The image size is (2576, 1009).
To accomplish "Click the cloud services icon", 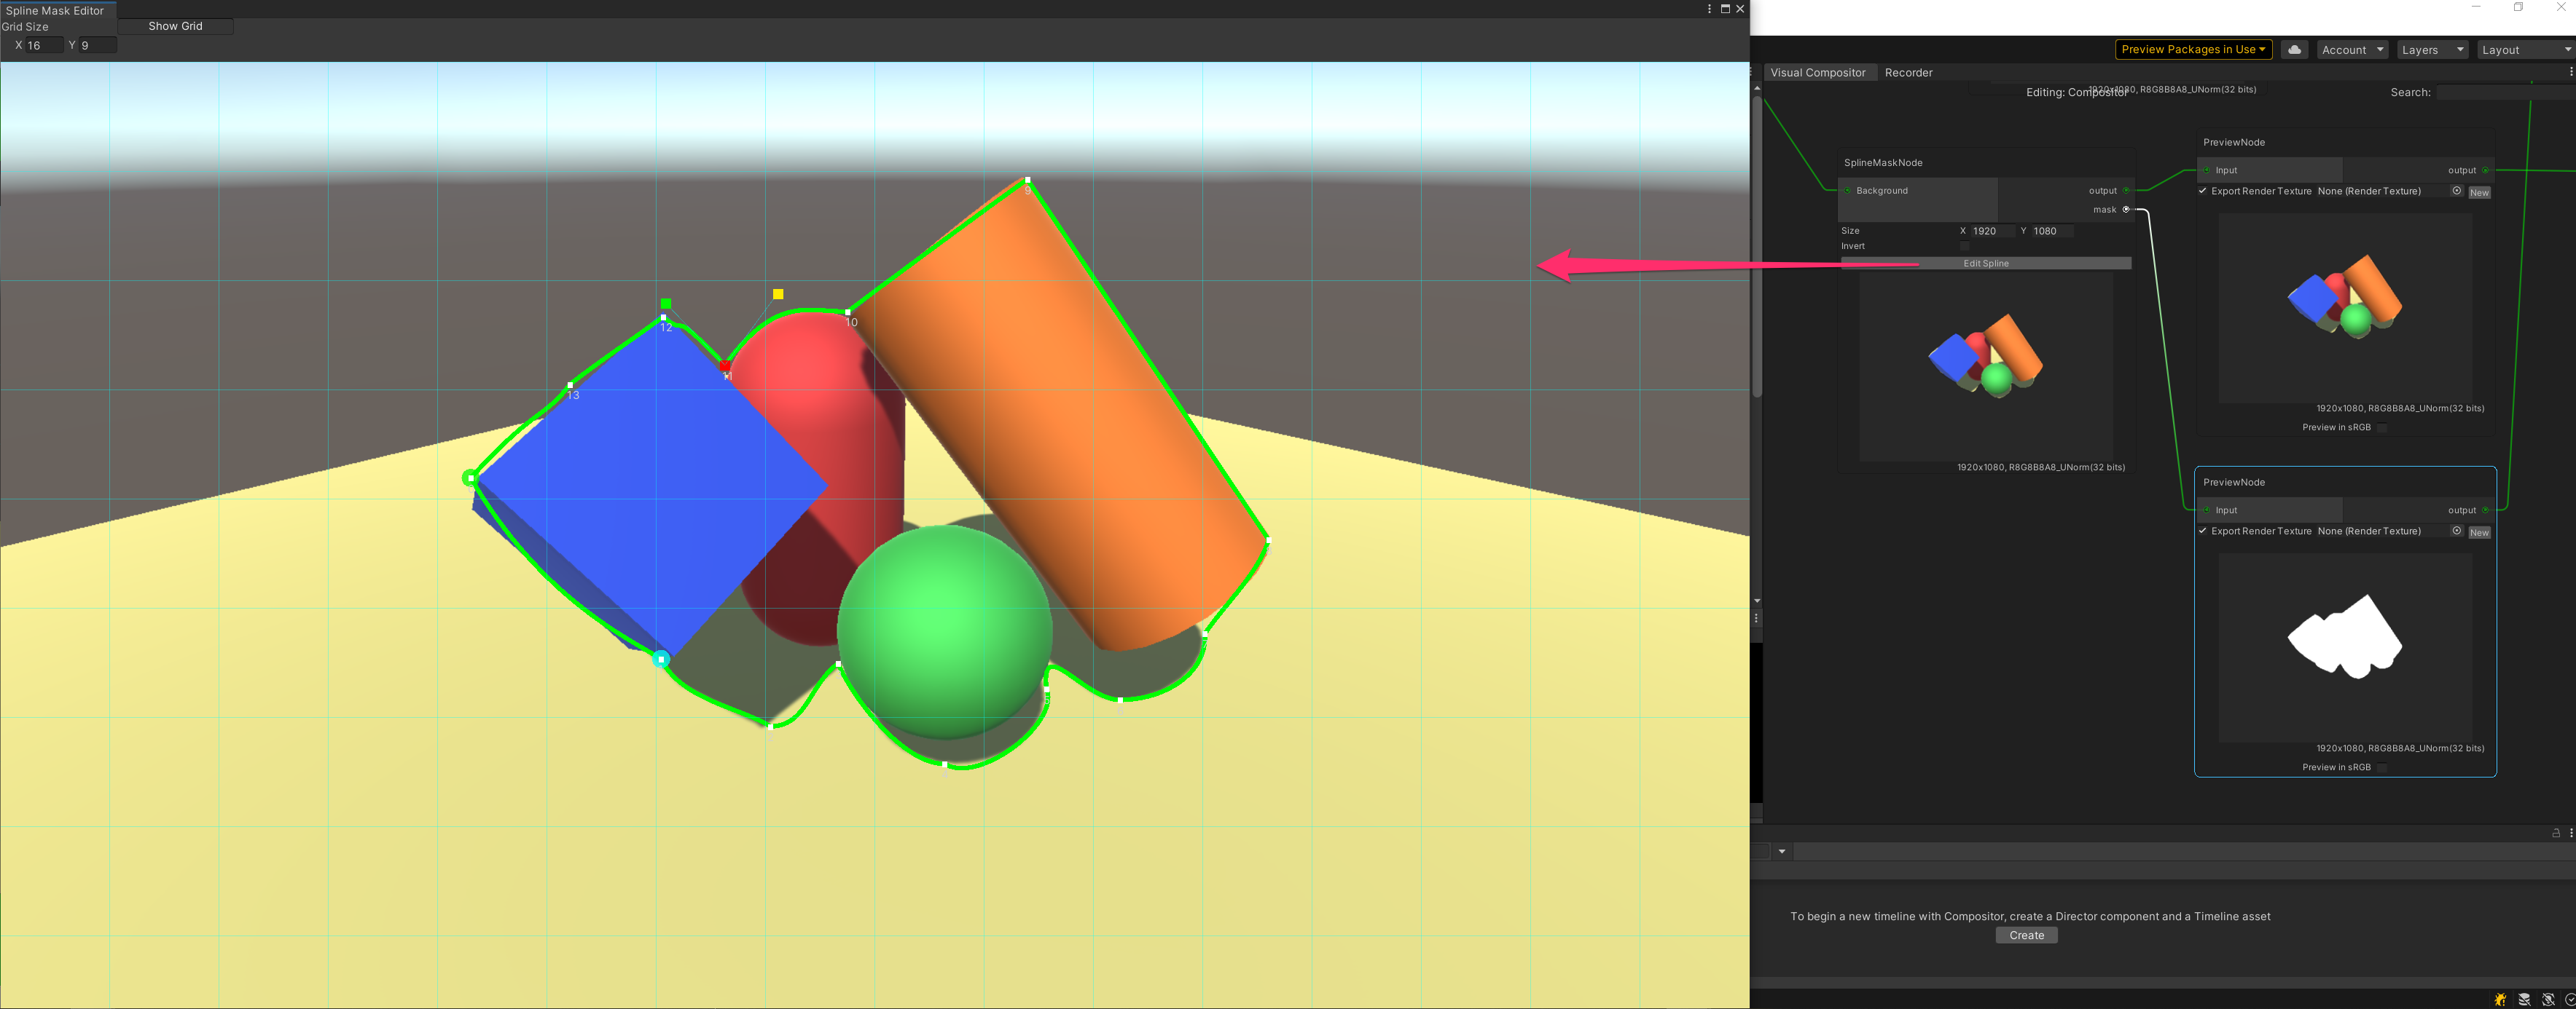I will coord(2294,50).
